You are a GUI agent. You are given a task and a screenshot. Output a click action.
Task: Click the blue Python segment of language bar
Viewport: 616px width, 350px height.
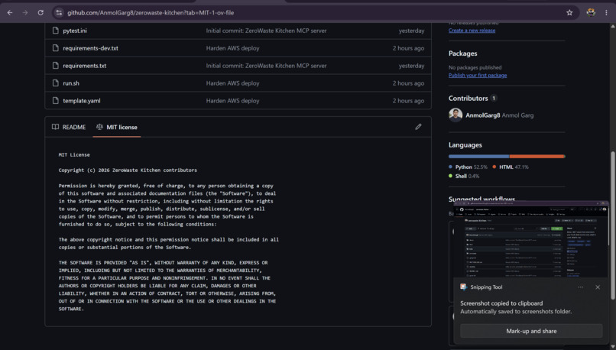478,157
